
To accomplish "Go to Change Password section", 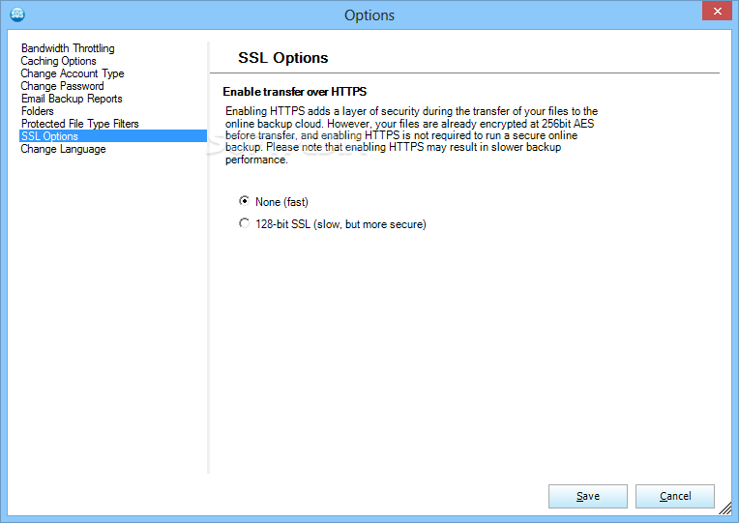I will (62, 86).
